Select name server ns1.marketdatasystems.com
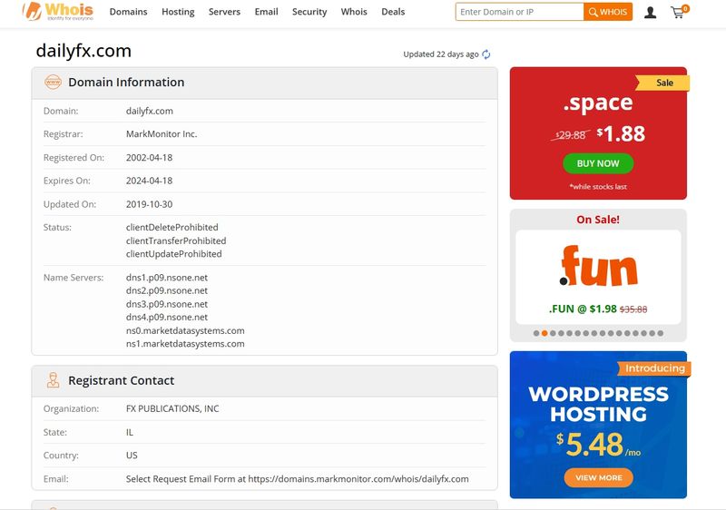The width and height of the screenshot is (726, 510). (x=185, y=344)
